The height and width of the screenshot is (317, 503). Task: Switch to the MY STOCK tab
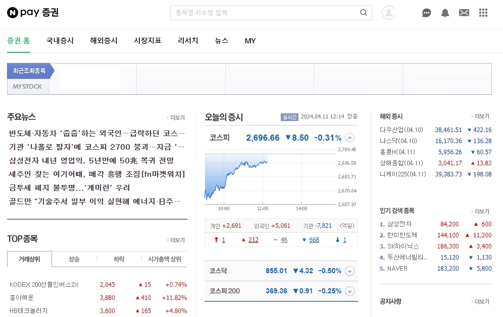[x=27, y=86]
